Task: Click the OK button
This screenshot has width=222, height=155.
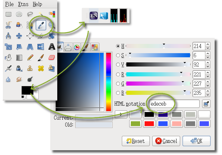Action: click(x=196, y=141)
